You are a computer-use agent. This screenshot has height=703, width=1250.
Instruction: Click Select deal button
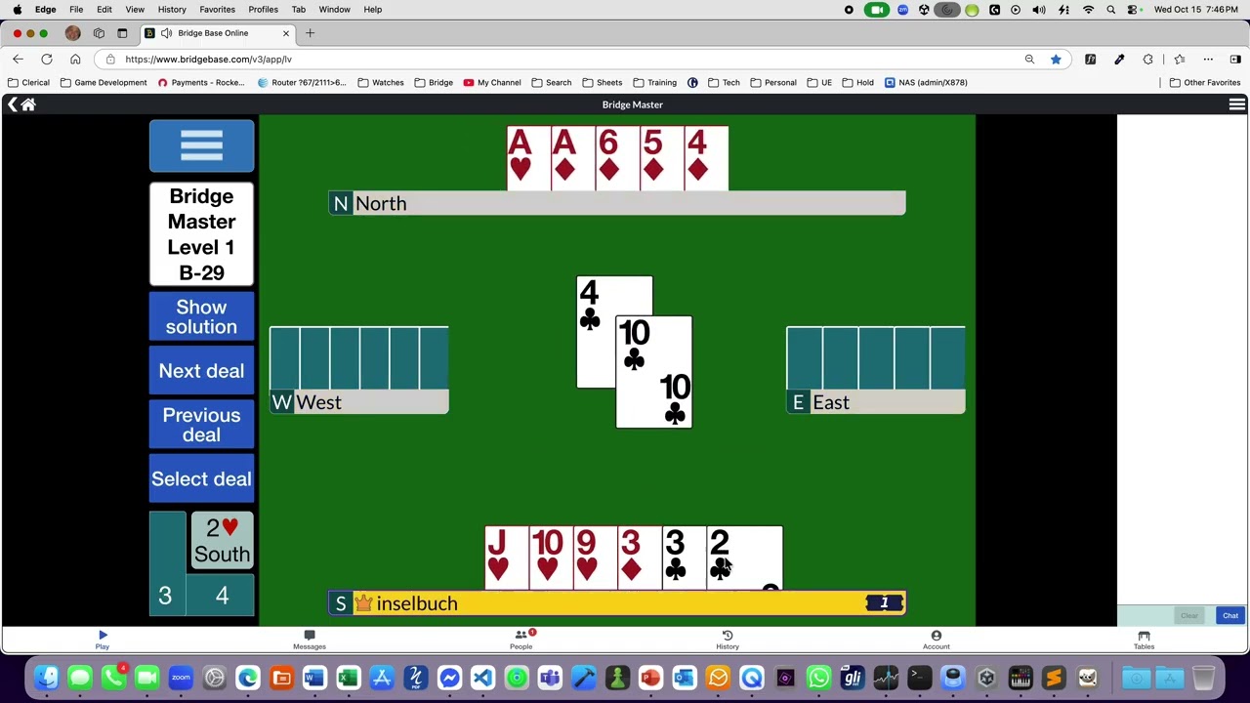(x=201, y=479)
